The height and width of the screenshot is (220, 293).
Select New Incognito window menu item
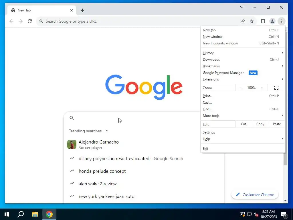point(243,43)
